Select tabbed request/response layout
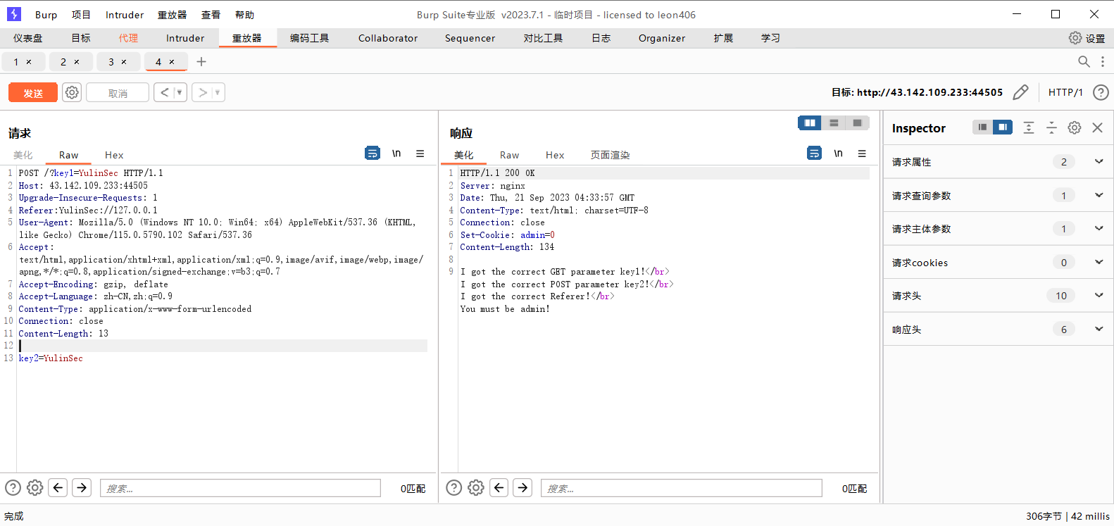The width and height of the screenshot is (1114, 526). click(x=857, y=123)
